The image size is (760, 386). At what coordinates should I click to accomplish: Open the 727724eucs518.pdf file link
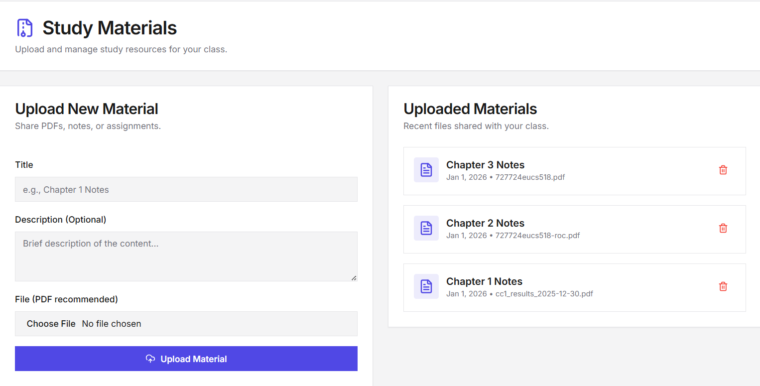pos(530,177)
